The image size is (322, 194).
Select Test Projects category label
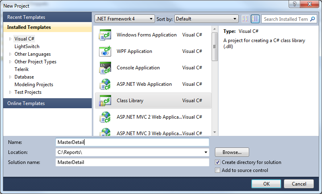click(28, 92)
